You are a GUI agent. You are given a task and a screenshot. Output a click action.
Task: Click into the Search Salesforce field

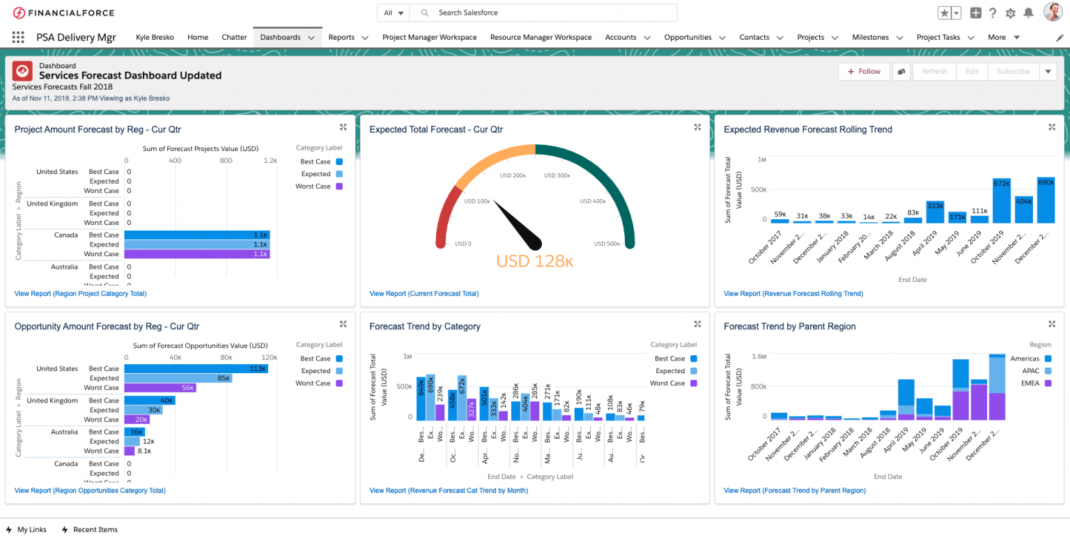(543, 13)
